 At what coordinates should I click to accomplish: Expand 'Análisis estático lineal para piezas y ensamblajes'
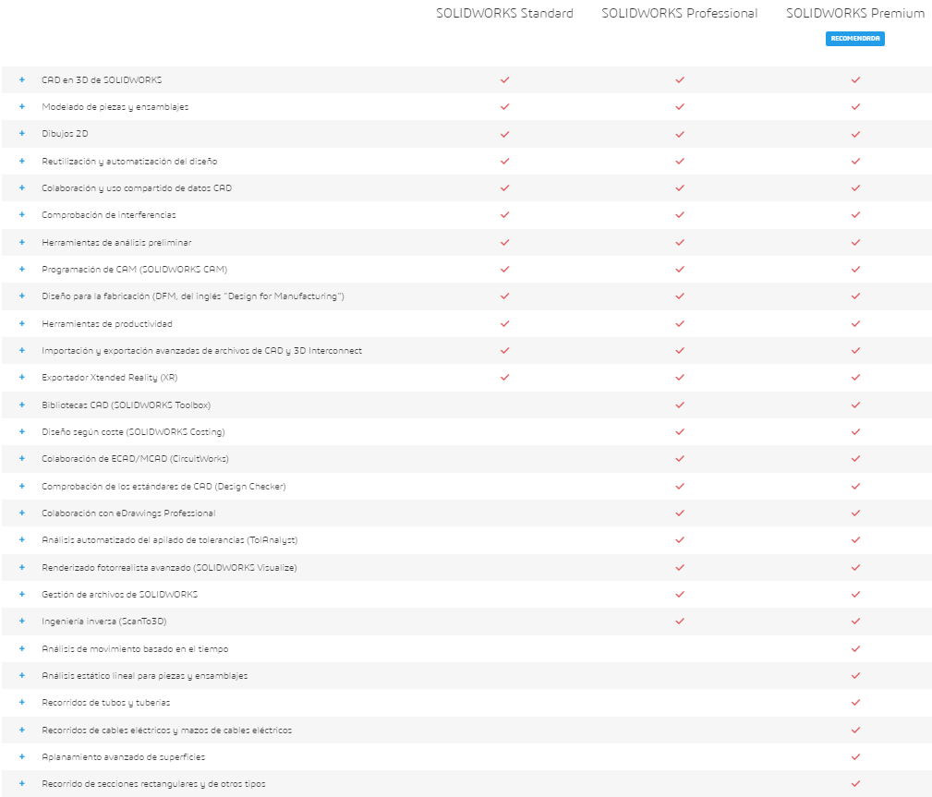[22, 676]
